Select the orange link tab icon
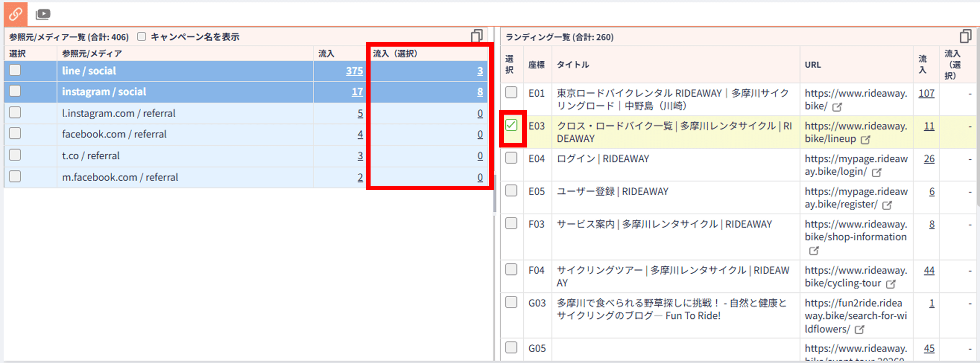The height and width of the screenshot is (363, 980). tap(16, 14)
